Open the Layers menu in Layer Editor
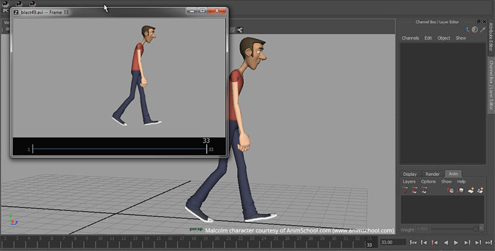The width and height of the screenshot is (495, 251). click(x=409, y=181)
